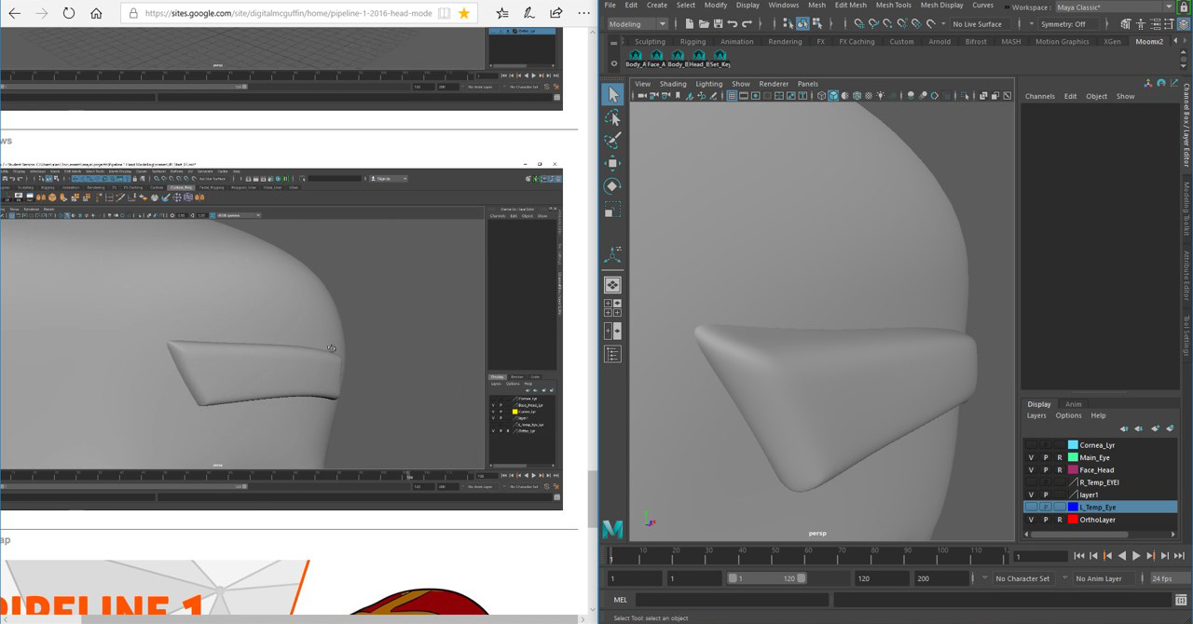1193x624 pixels.
Task: Undo the last action in Maya
Action: click(733, 23)
